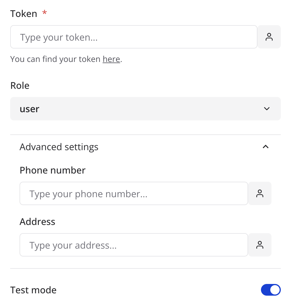This screenshot has height=305, width=291.
Task: Click the red required asterisk next to Token
Action: (44, 13)
